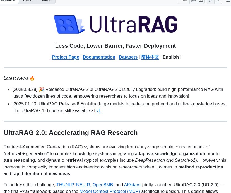The height and width of the screenshot is (193, 231).
Task: Click the Raw button
Action: coord(184,1)
